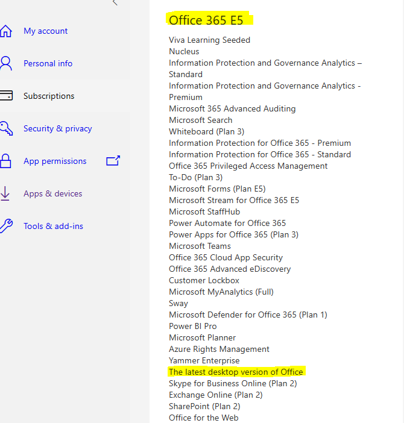Click the wrench icon beside Tools & add-ins
Screen dimensions: 404x423
[6, 226]
